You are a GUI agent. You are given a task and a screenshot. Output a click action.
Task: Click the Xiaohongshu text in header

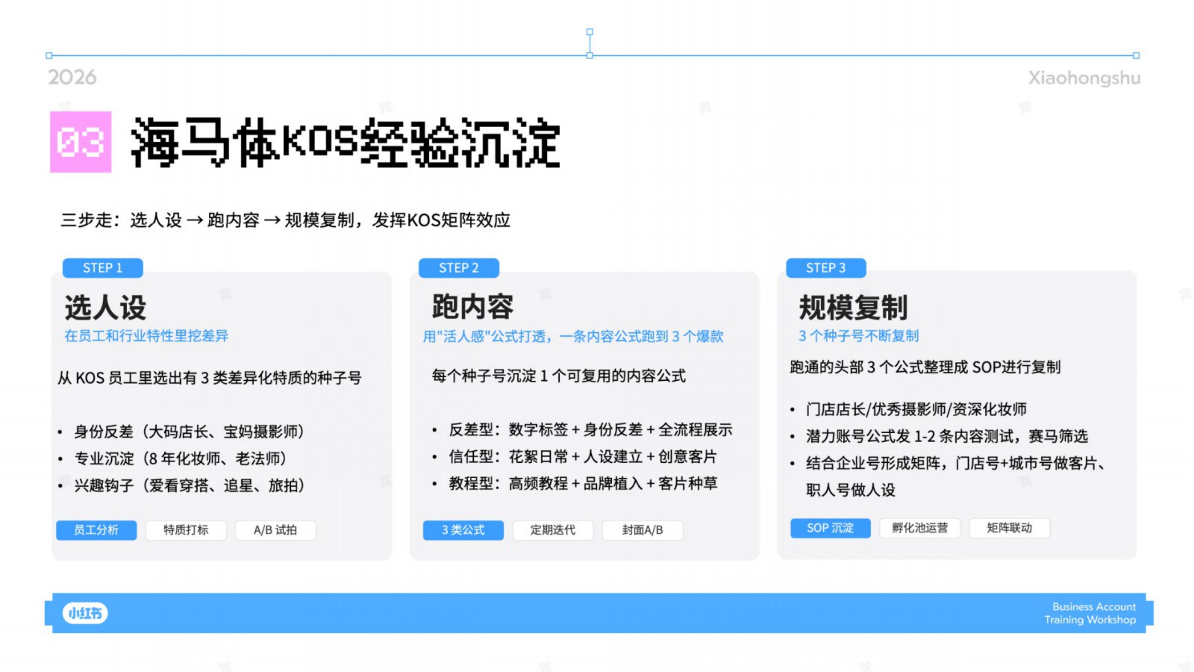point(1084,78)
